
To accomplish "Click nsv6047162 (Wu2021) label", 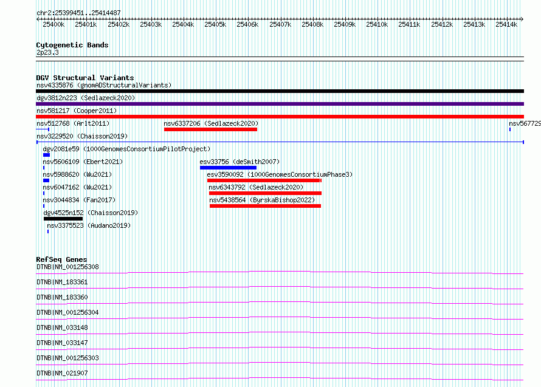I will click(77, 187).
